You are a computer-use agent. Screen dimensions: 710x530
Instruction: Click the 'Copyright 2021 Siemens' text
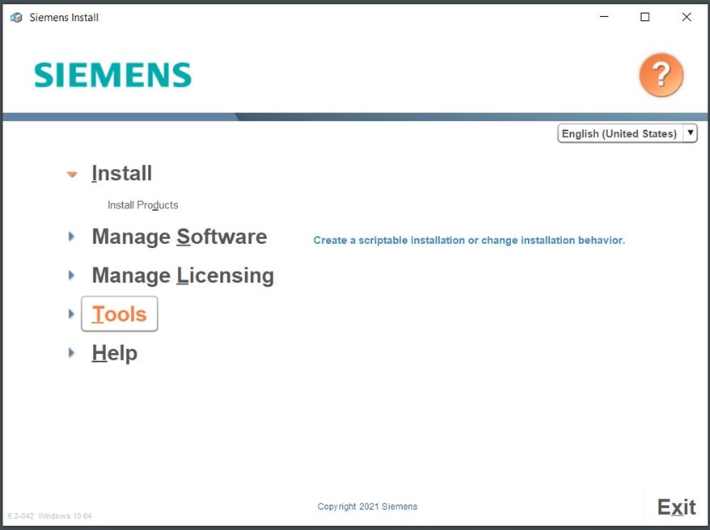367,507
